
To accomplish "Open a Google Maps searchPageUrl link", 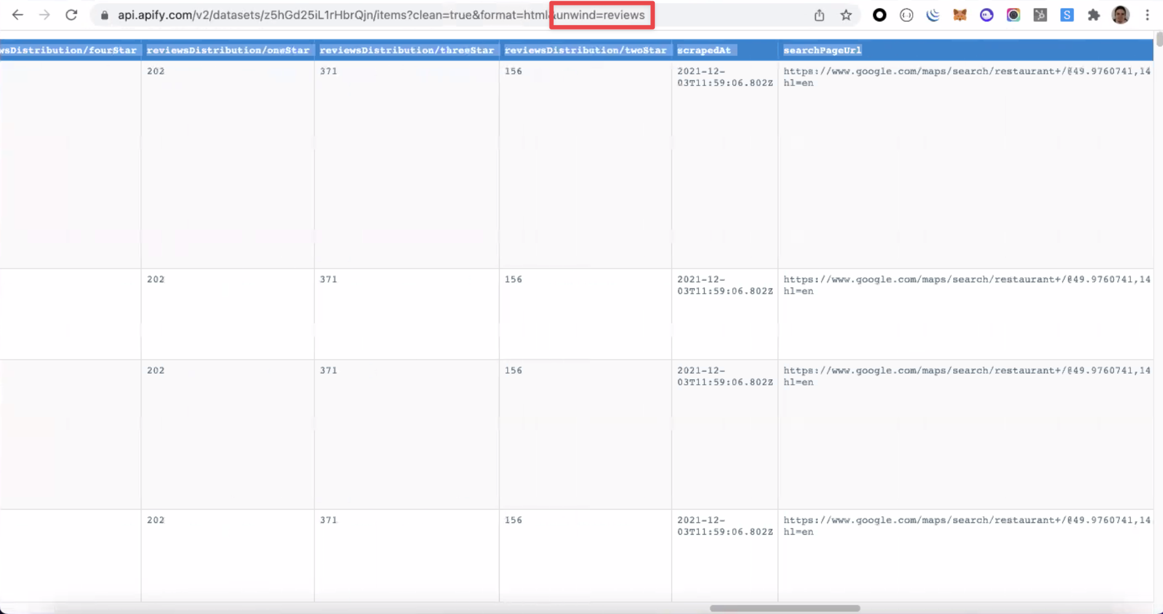I will pyautogui.click(x=923, y=71).
